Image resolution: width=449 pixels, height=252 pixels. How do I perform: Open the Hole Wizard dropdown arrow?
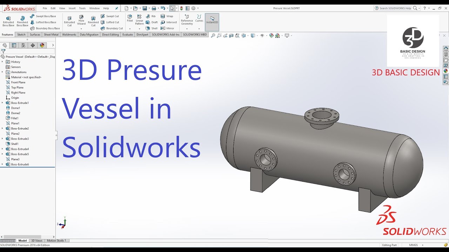[x=81, y=29]
